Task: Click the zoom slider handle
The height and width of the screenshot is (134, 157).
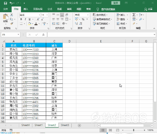Action: click(133, 130)
